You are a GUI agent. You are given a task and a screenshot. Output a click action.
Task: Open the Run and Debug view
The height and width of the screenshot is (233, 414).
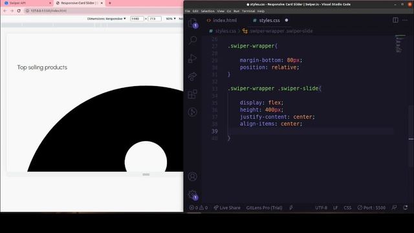(193, 58)
